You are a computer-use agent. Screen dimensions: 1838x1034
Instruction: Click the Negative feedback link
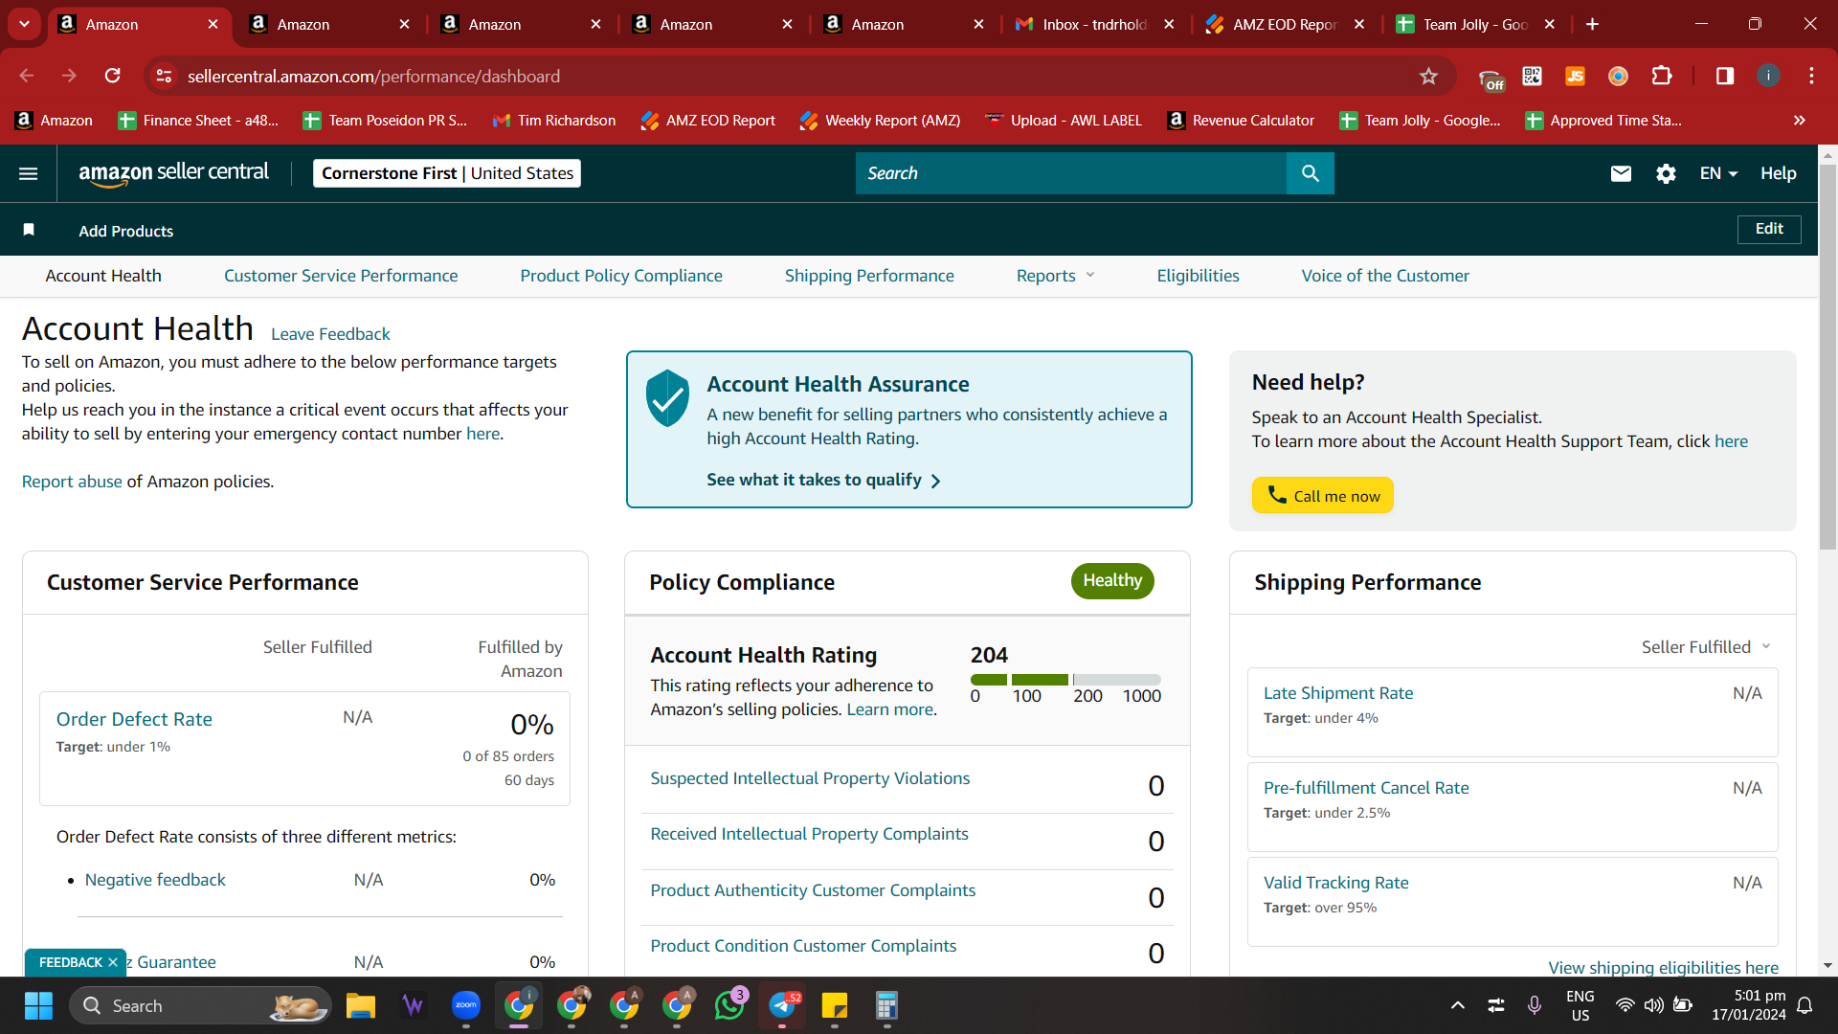coord(155,880)
